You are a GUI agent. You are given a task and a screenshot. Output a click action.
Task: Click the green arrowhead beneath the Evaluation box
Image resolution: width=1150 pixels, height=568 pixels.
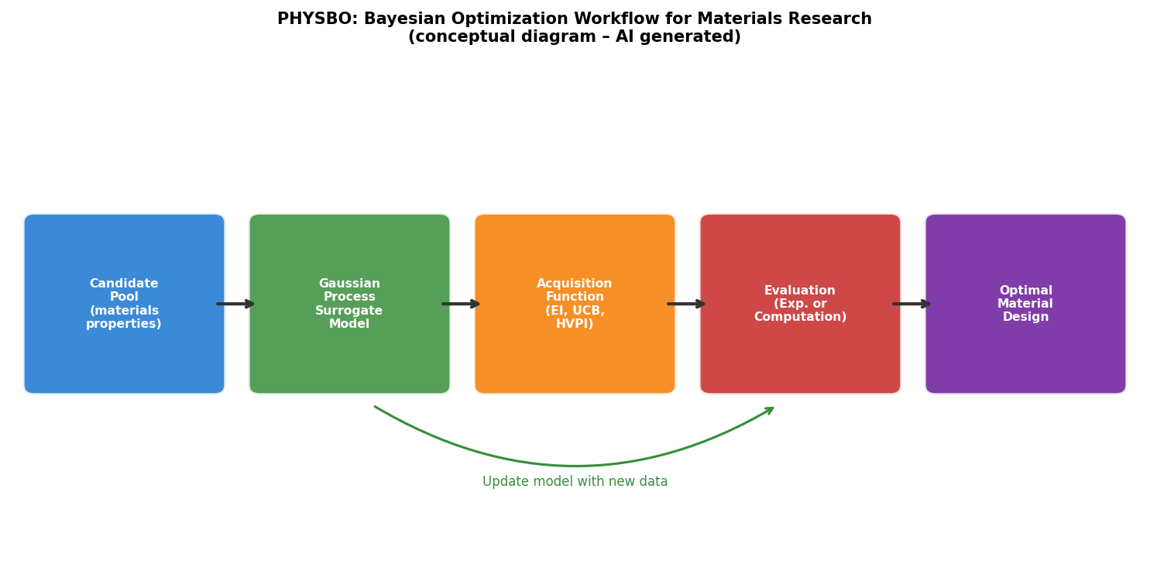767,411
